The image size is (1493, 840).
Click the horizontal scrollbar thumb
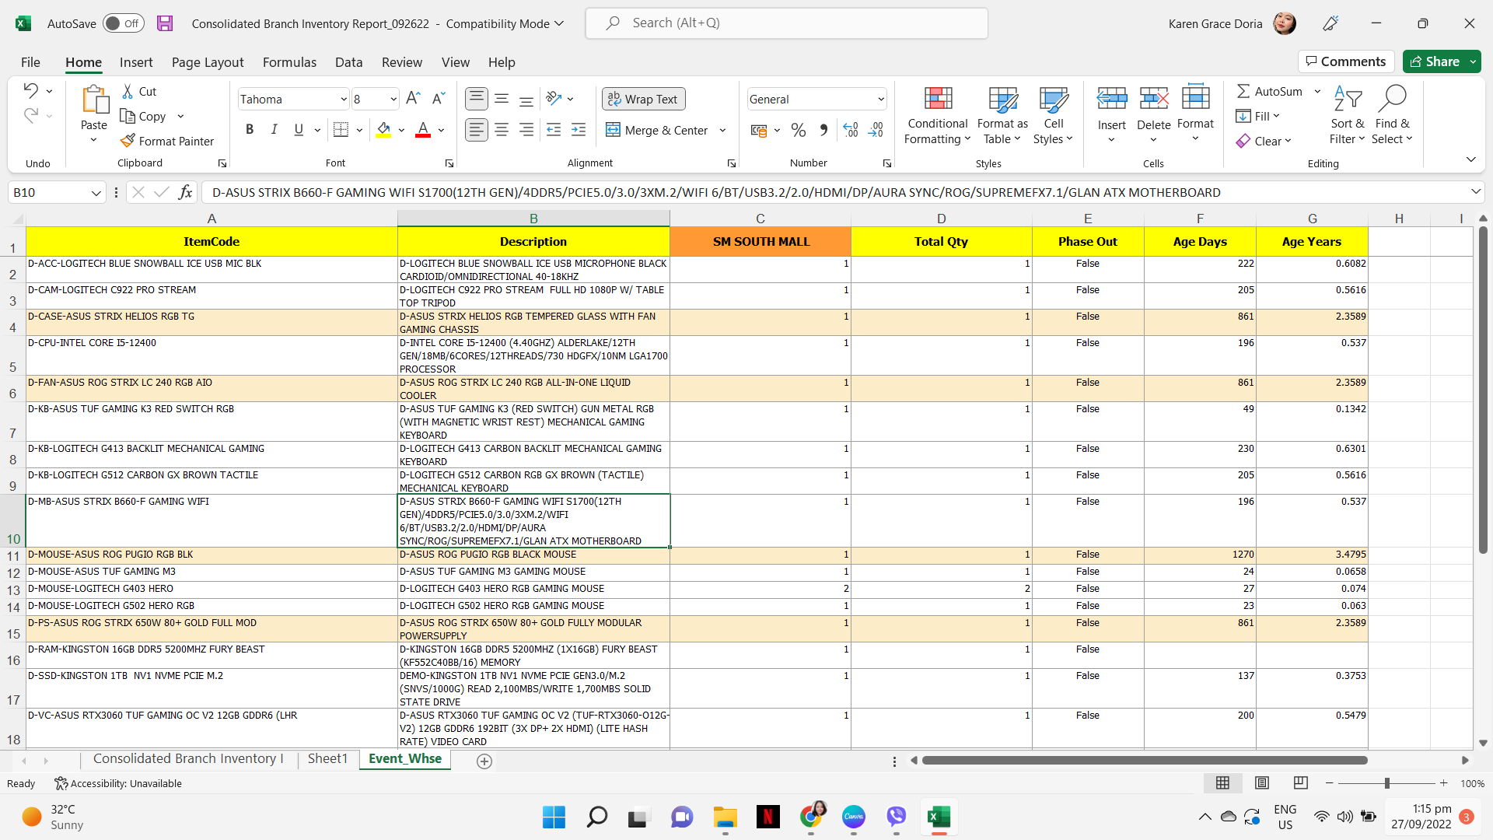tap(1145, 760)
